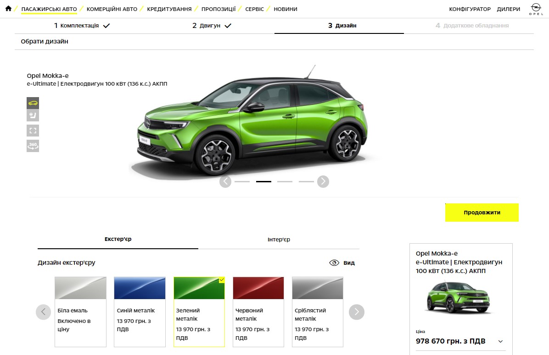Activate the 360-degree rotation view icon
The width and height of the screenshot is (549, 355).
[x=33, y=146]
